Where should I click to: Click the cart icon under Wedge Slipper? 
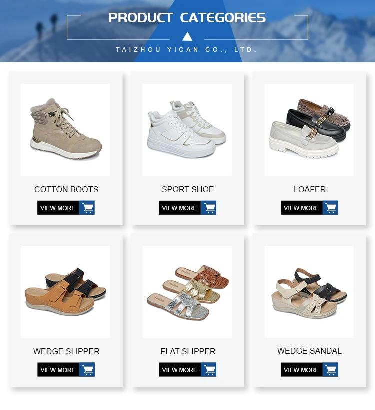87,370
